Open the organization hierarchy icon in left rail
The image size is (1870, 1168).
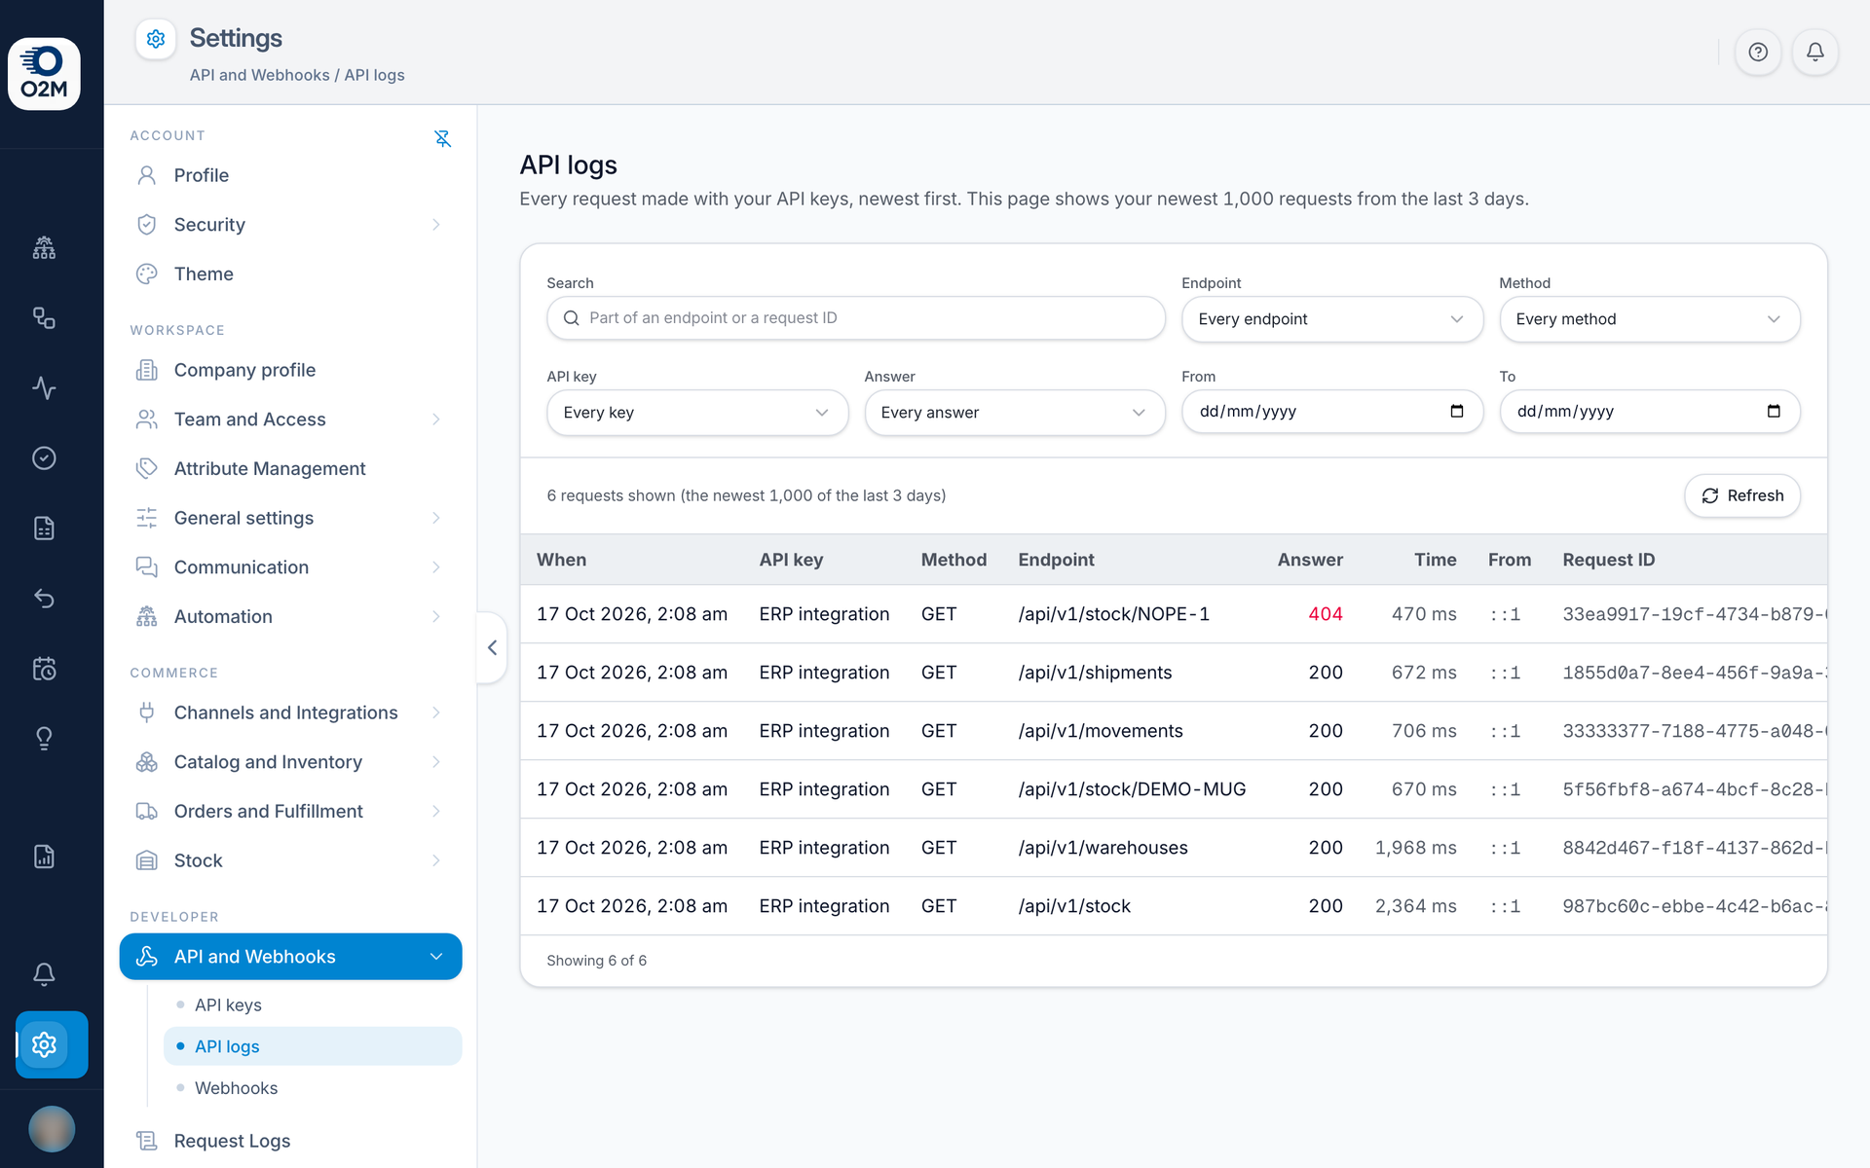click(44, 248)
